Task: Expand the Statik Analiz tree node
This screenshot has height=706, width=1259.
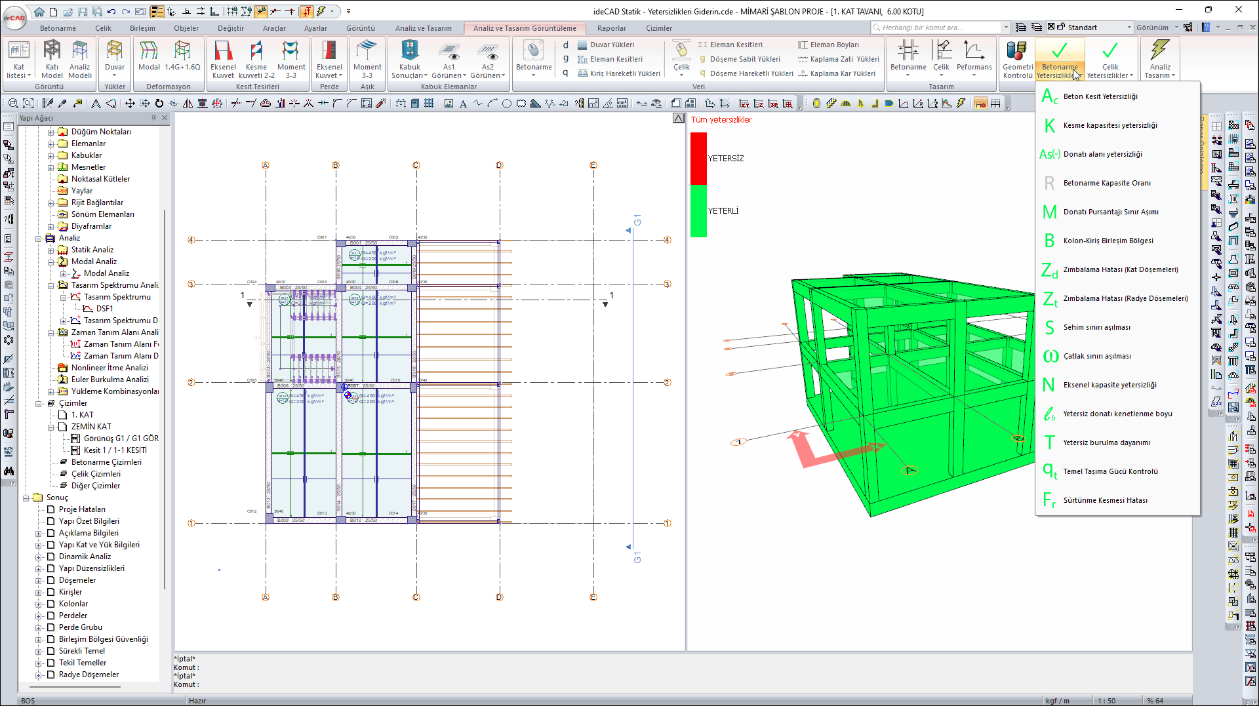Action: 51,250
